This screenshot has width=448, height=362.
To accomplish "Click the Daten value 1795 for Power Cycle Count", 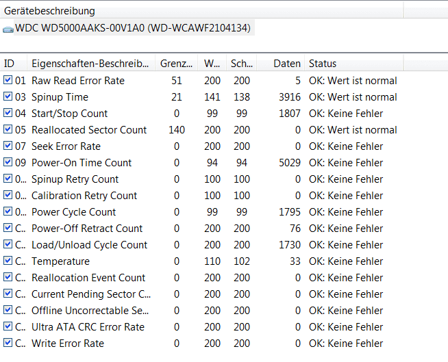I will [290, 212].
